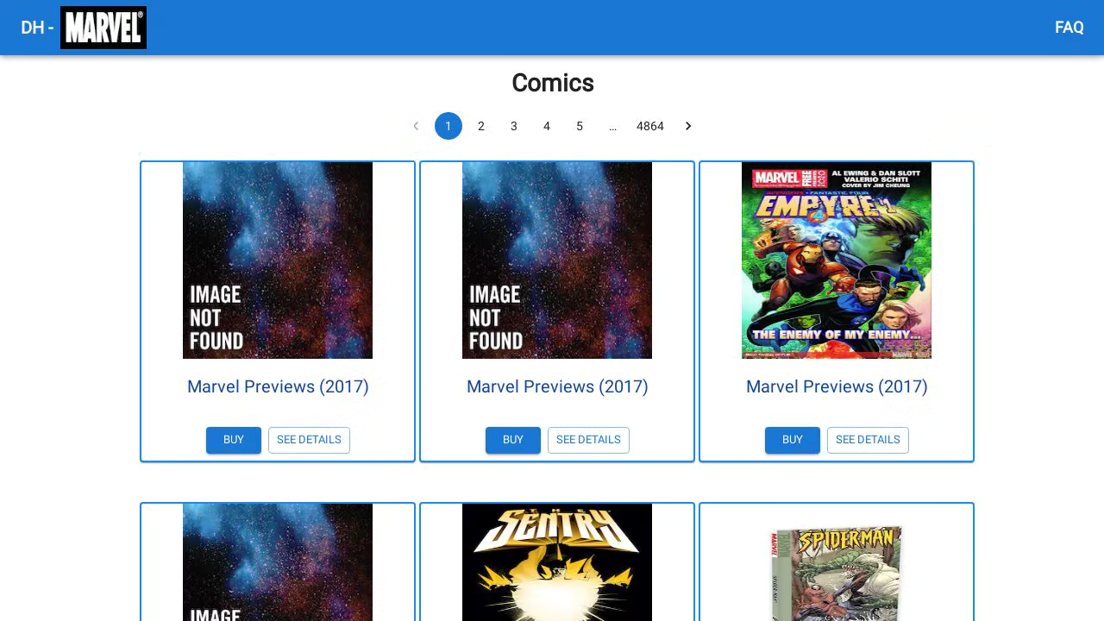This screenshot has width=1104, height=621.
Task: Click the DH- text in header
Action: (x=37, y=28)
